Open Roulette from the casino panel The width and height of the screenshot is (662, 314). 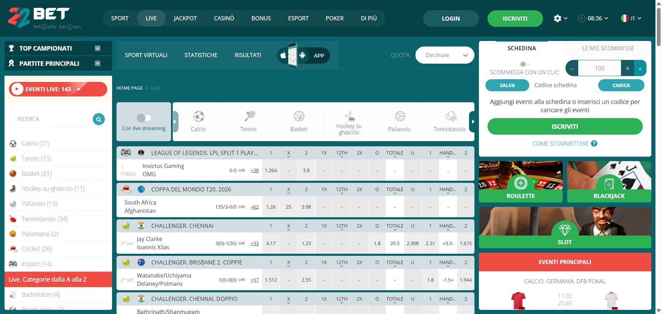(x=520, y=184)
